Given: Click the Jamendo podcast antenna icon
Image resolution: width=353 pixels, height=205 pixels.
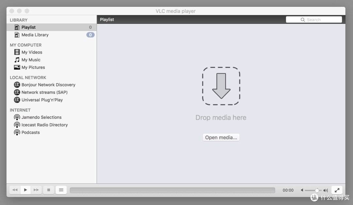Looking at the screenshot, I should tap(17, 117).
